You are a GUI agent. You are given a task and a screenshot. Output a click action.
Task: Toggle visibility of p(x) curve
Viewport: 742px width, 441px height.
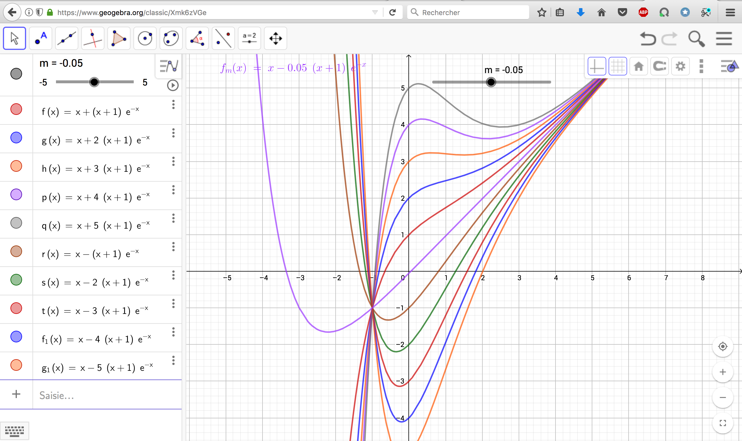click(x=16, y=194)
